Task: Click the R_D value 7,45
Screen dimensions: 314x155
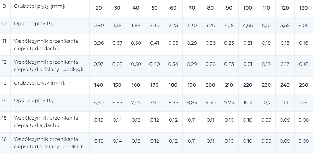Action: [136, 102]
